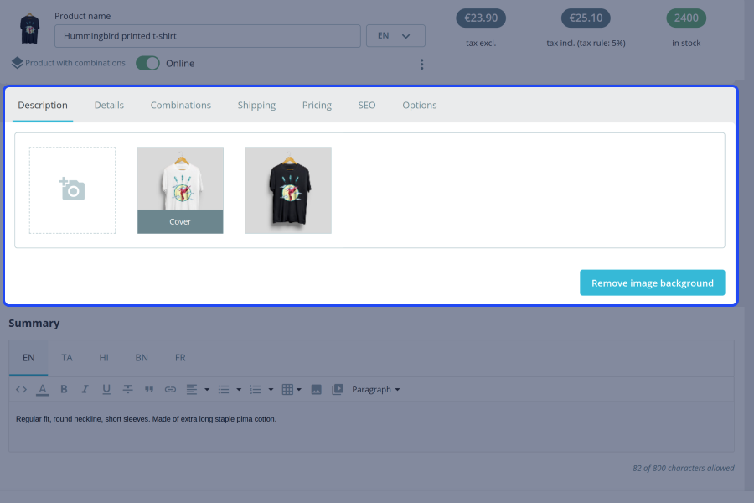The image size is (754, 503).
Task: Select the EN summary language tab
Action: 28,358
